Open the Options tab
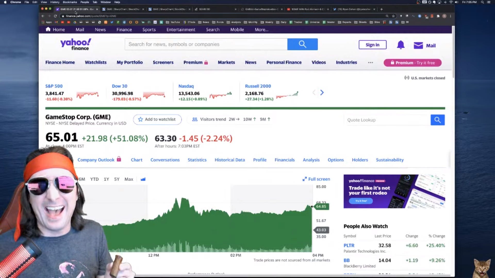 [336, 160]
